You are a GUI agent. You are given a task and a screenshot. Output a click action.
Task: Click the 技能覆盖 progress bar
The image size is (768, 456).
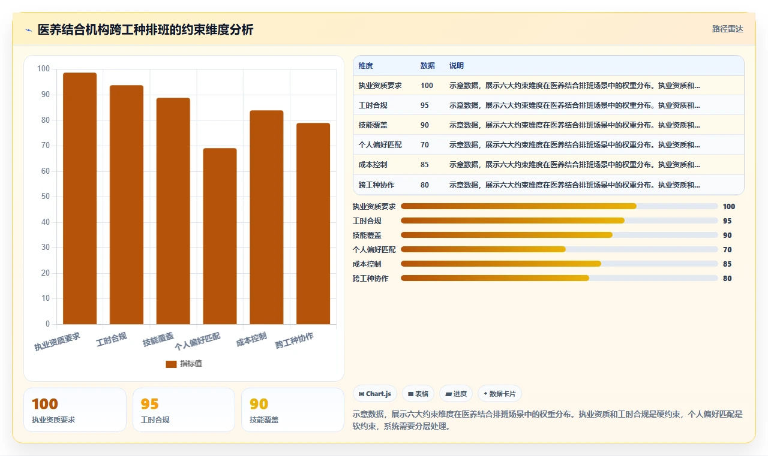click(x=559, y=235)
